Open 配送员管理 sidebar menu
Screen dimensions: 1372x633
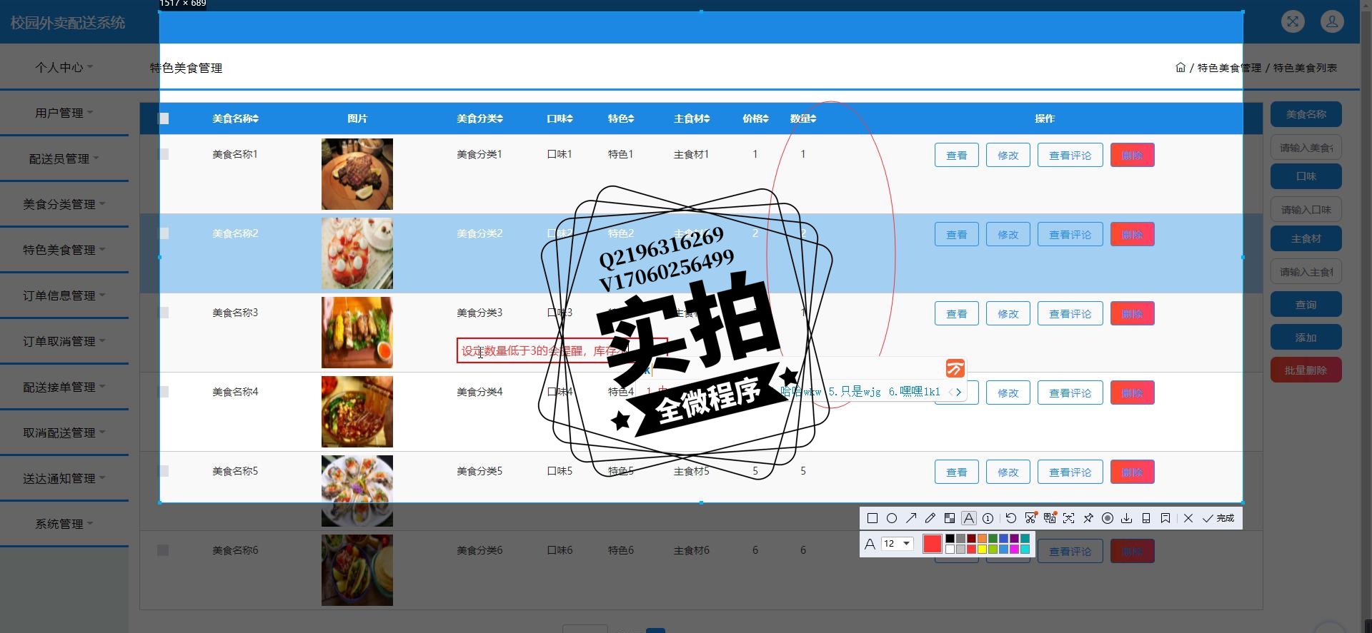pos(64,158)
